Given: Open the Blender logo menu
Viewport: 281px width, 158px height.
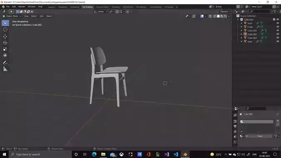Looking at the screenshot, I should (3, 7).
